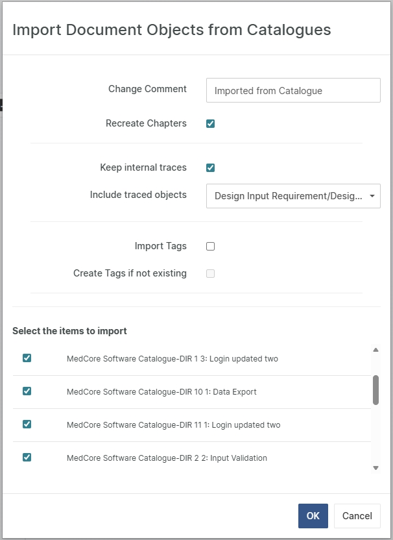The image size is (393, 540).
Task: Click the scroll up arrow in items list
Action: click(x=375, y=350)
